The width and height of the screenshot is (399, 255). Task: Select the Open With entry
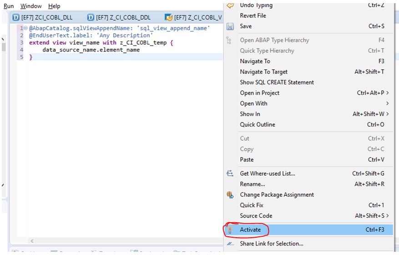[x=308, y=103]
